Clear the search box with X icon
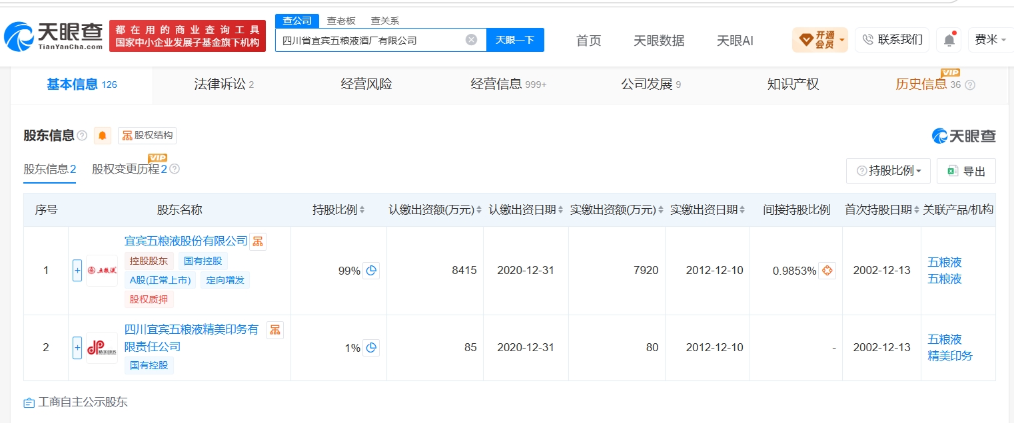The width and height of the screenshot is (1014, 423). (x=471, y=40)
